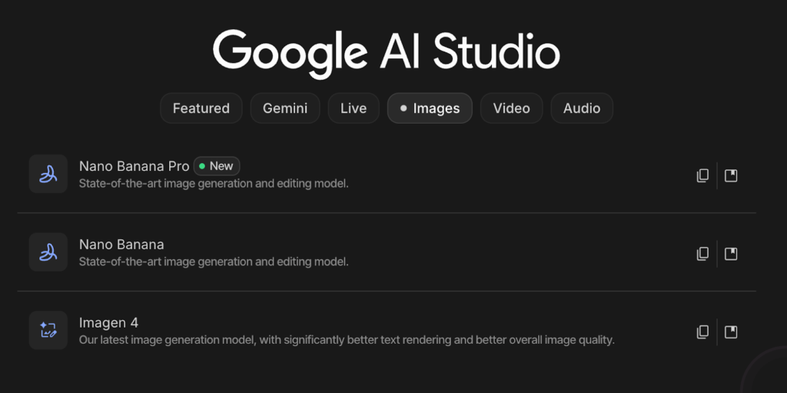Select the Imagen 4 model title
The image size is (787, 393).
coord(108,323)
